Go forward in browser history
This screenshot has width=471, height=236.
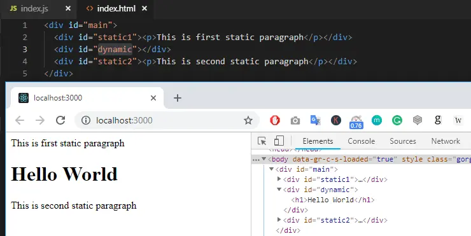click(40, 120)
